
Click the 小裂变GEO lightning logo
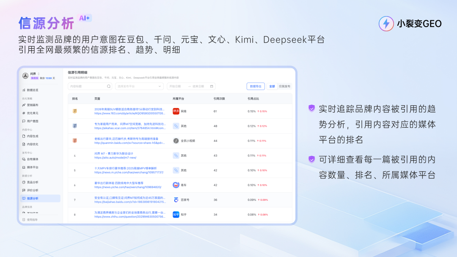tap(386, 24)
